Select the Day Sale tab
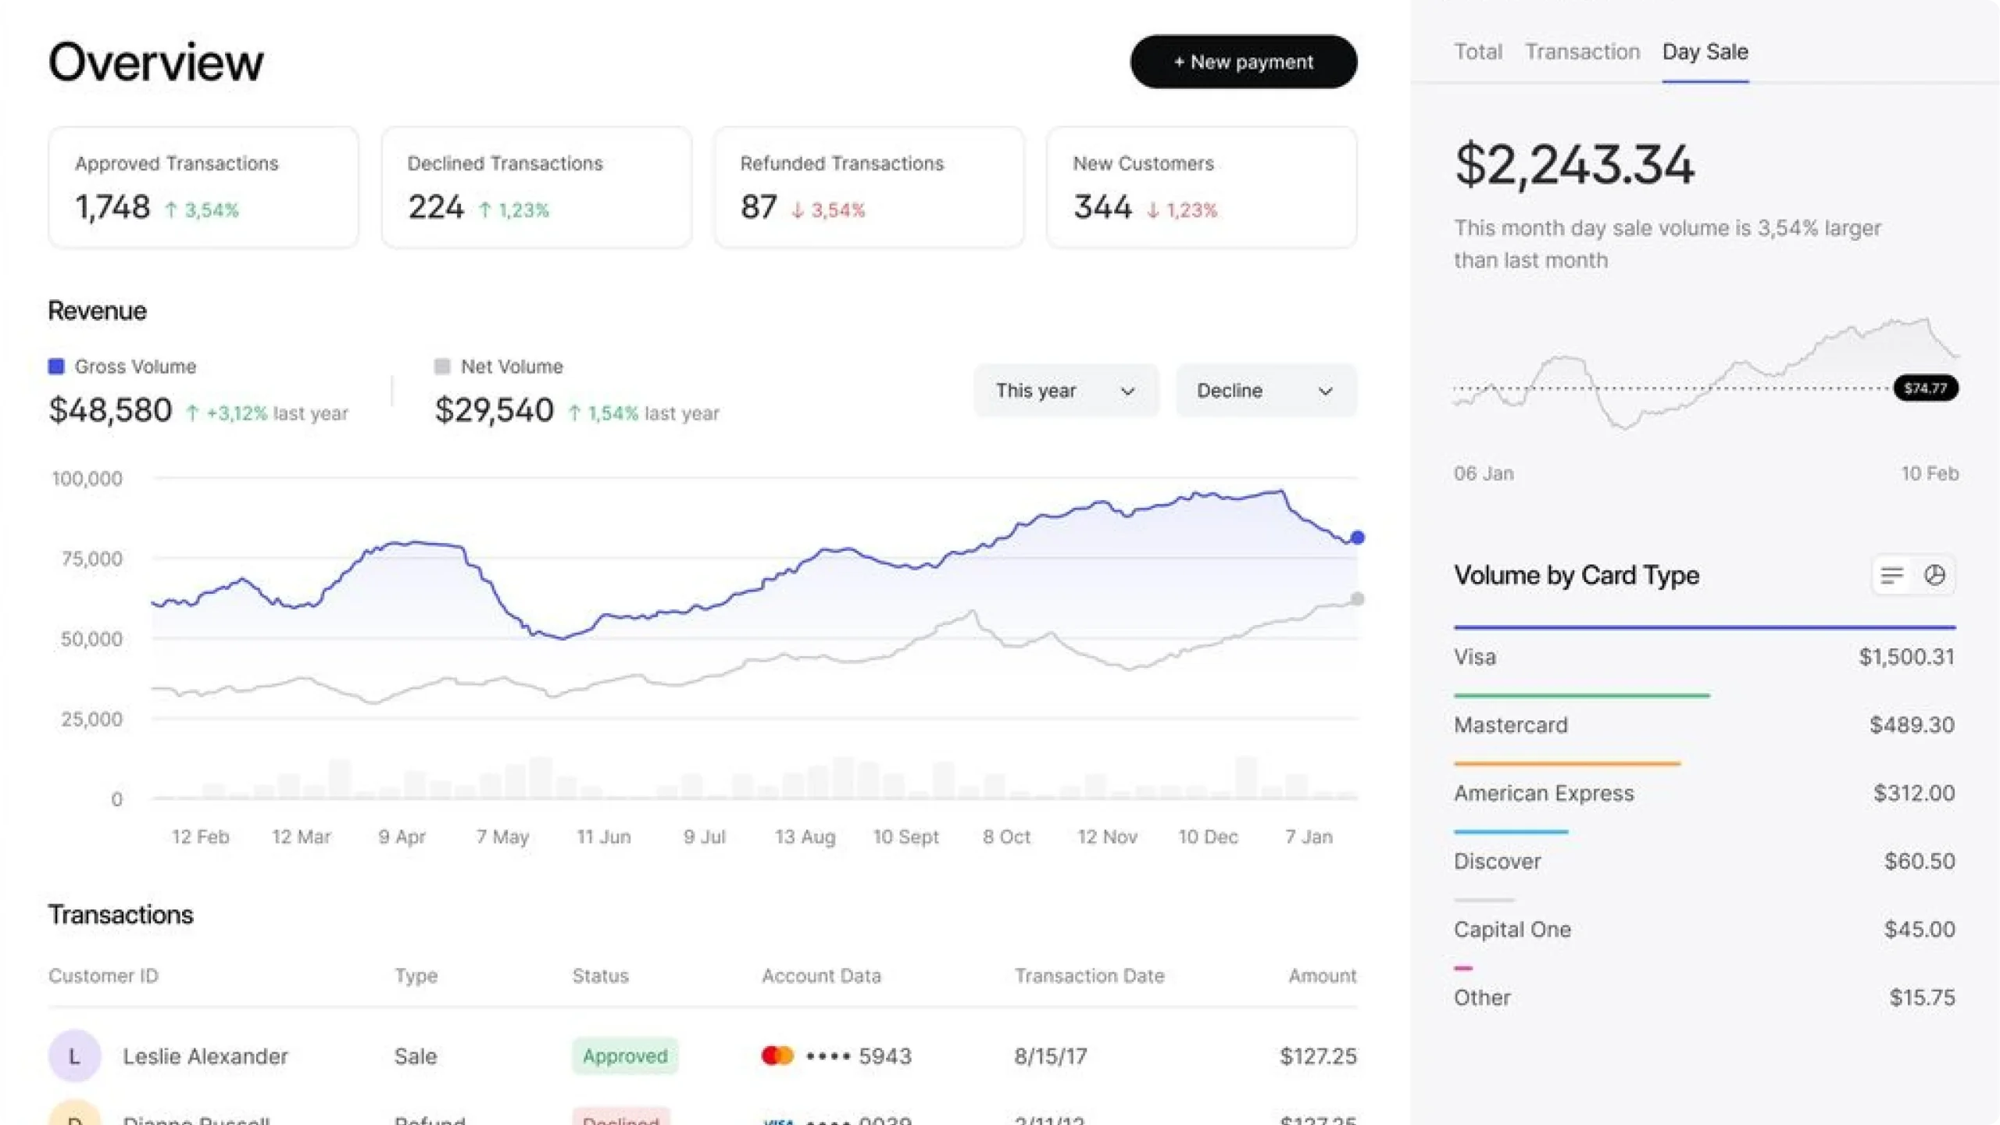The width and height of the screenshot is (2000, 1125). pyautogui.click(x=1705, y=52)
